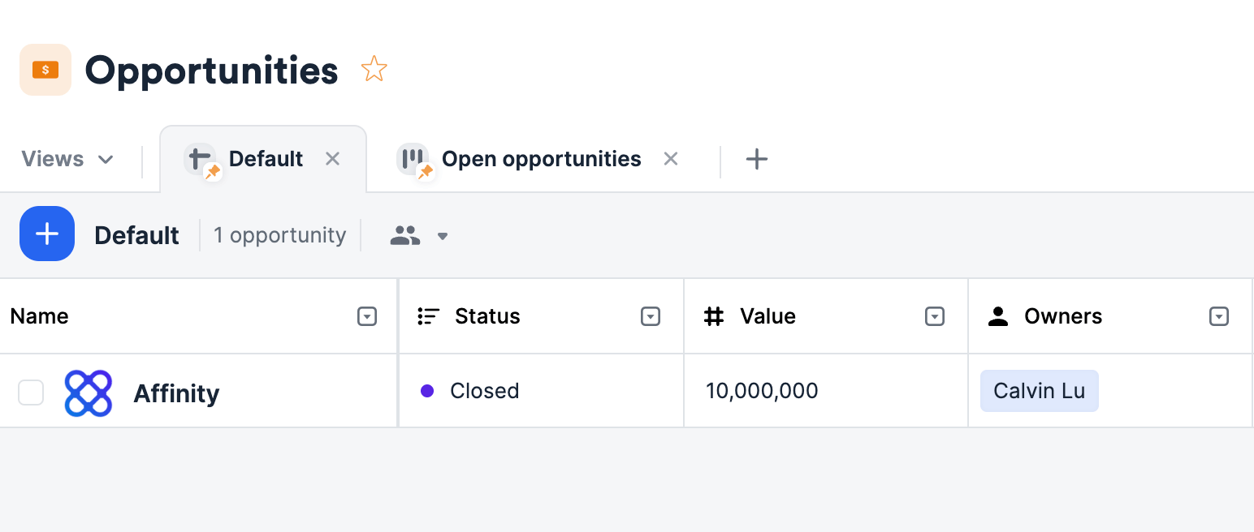Favorite Opportunities with the star icon
Image resolution: width=1254 pixels, height=532 pixels.
point(374,69)
